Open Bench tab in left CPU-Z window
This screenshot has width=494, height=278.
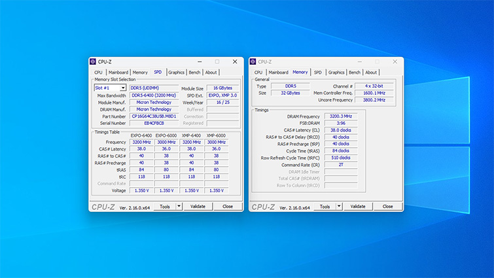(194, 73)
